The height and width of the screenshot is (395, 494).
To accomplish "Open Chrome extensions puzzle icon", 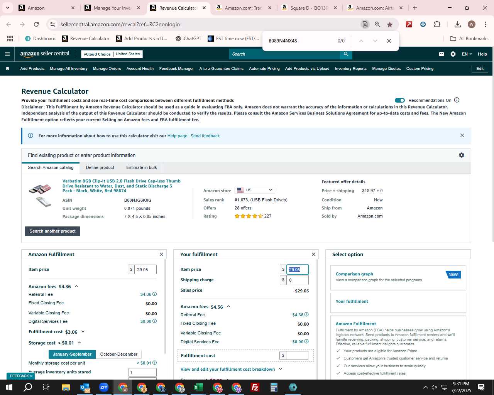I will click(437, 24).
